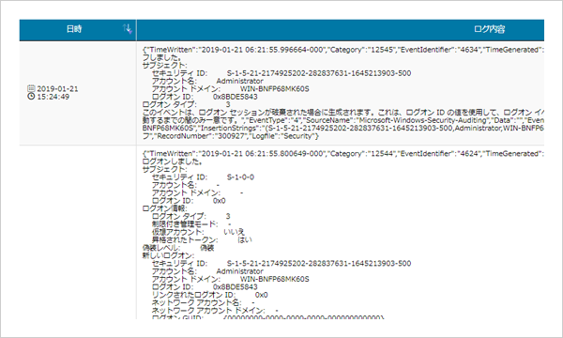Click the calendar icon beside 2019-01-21
The image size is (563, 338).
(31, 88)
